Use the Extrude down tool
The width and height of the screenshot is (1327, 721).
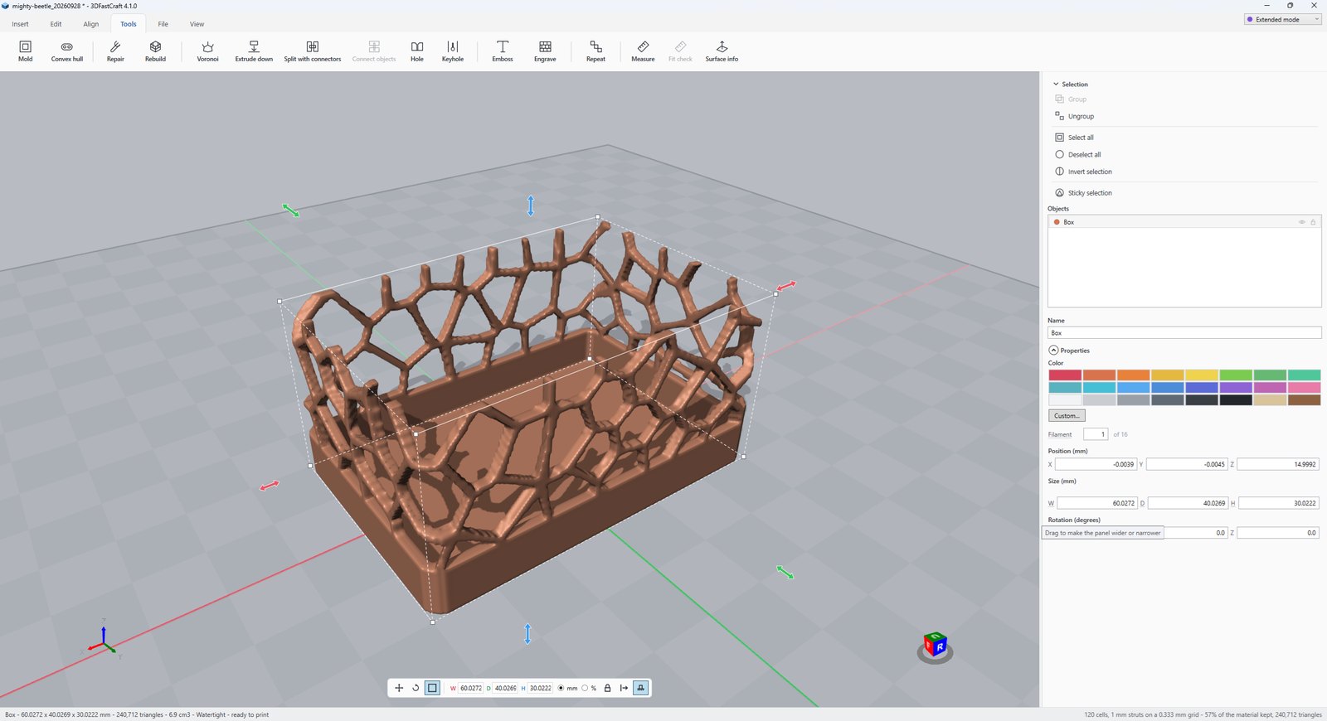[x=254, y=51]
